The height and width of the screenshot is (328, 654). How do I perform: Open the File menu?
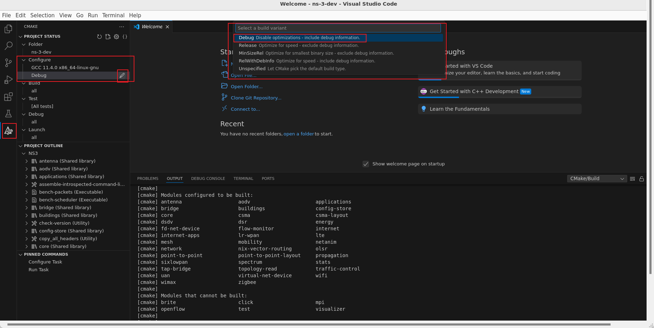coord(6,16)
